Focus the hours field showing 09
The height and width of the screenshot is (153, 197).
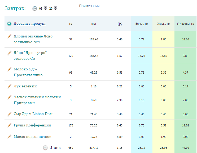click(x=41, y=8)
